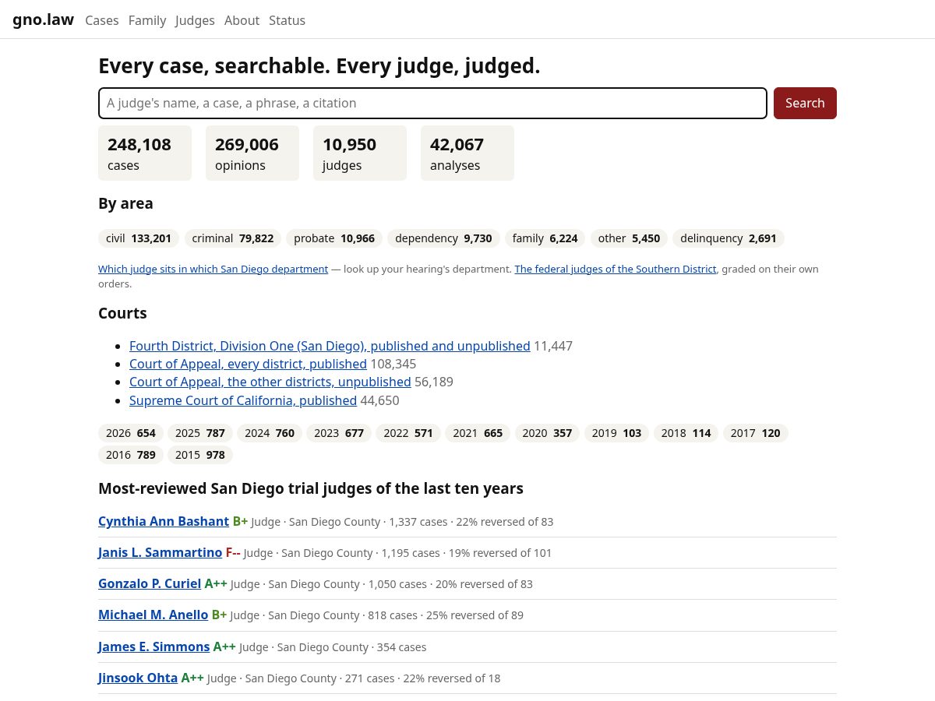Choose the probate area chip

point(334,238)
